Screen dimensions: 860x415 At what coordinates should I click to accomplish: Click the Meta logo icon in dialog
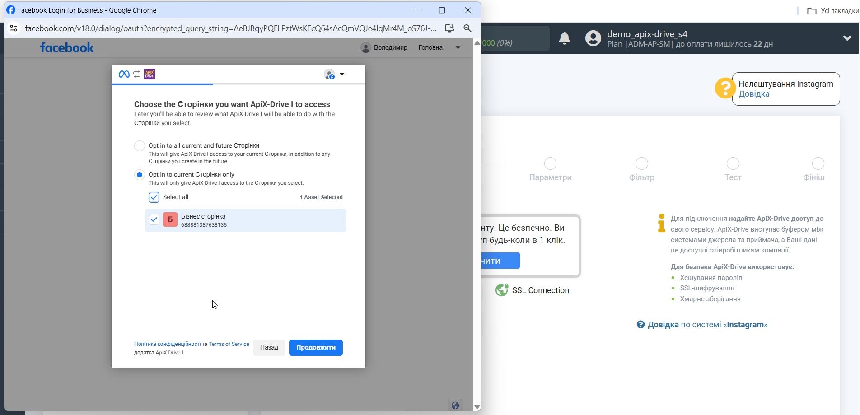click(x=124, y=74)
